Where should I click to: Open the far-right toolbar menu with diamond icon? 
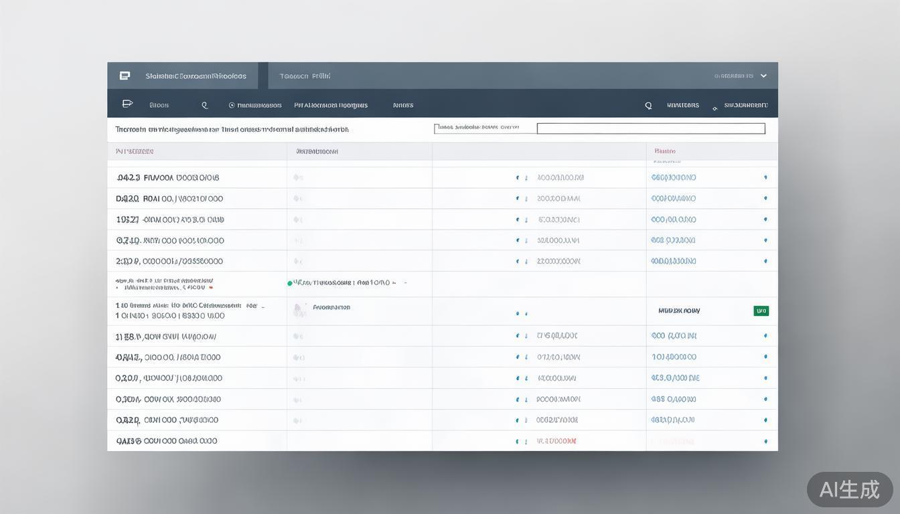click(745, 105)
